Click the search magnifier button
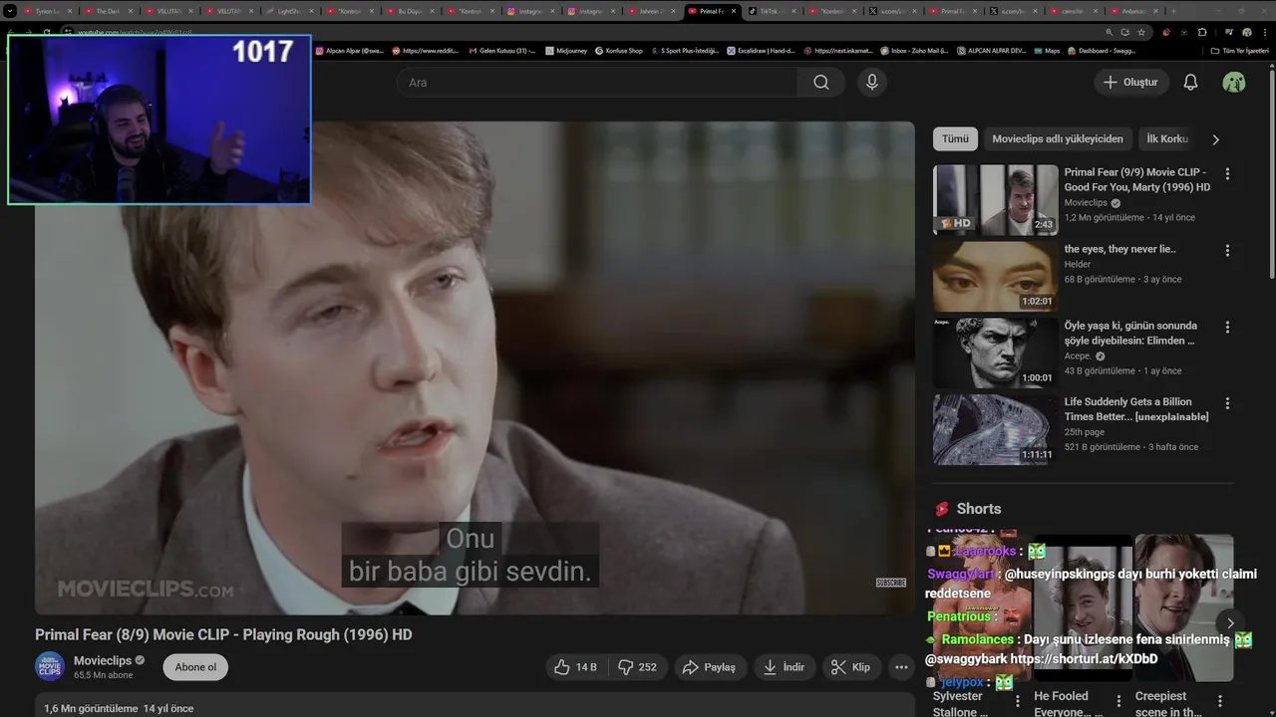 (x=820, y=82)
